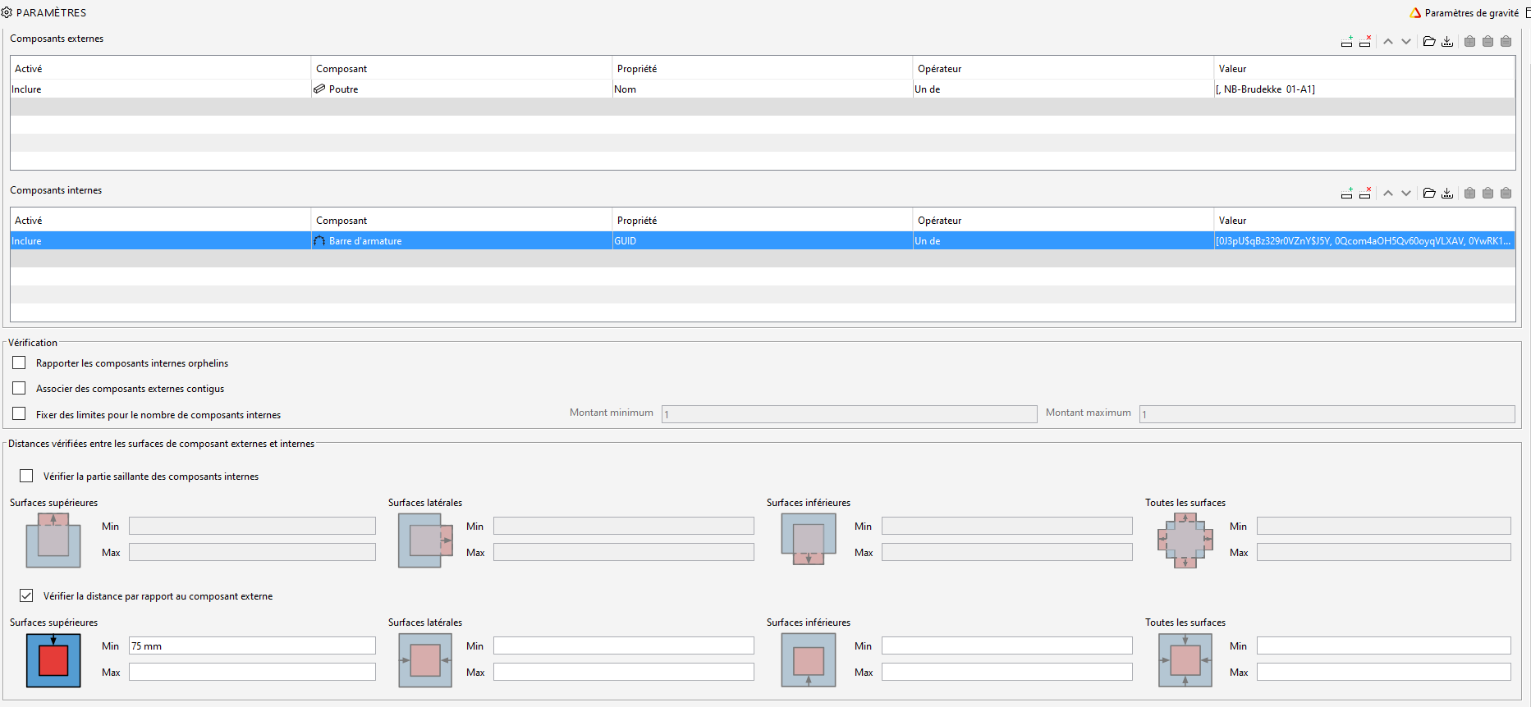
Task: Click the PARAMÈTRES gear icon
Action: 7,12
